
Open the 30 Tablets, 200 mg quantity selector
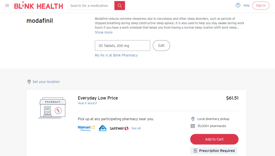122,45
